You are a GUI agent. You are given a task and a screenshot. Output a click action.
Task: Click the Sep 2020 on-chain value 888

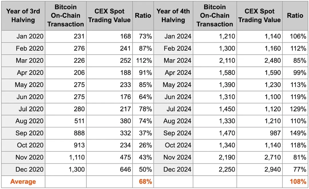(79, 133)
